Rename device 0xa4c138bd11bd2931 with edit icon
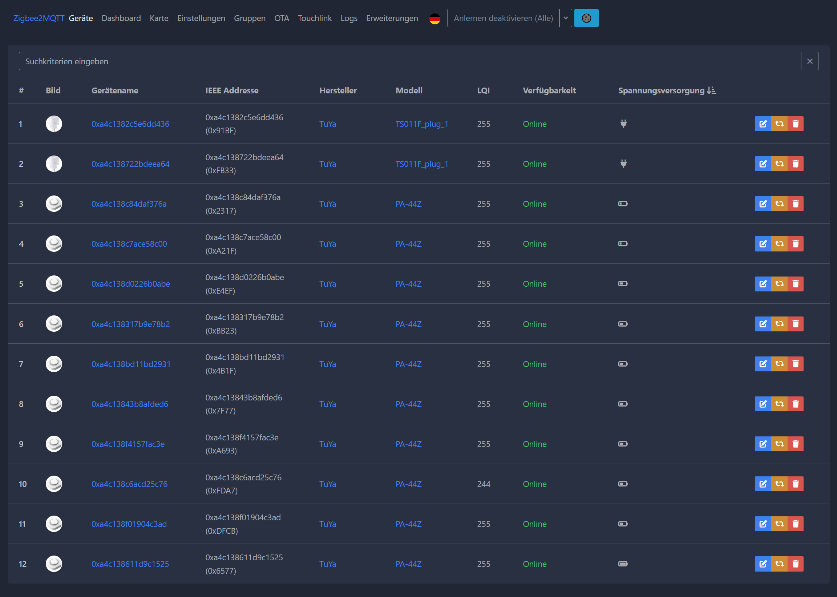The width and height of the screenshot is (837, 597). (x=763, y=364)
